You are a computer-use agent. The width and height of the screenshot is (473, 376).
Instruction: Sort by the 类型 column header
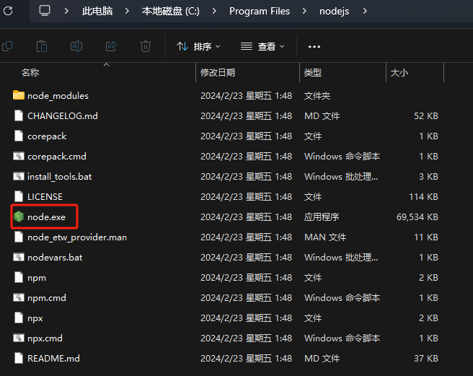pos(313,73)
